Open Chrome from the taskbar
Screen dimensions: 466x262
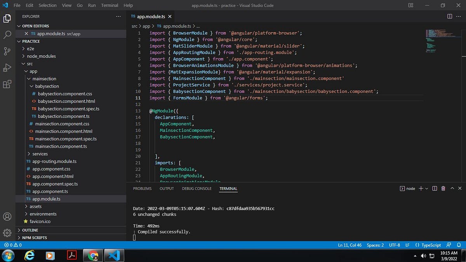(93, 256)
